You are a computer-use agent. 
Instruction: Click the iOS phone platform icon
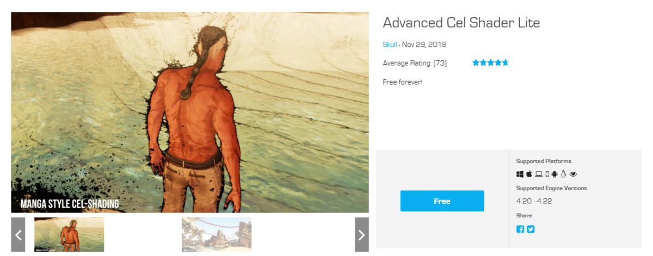(547, 174)
